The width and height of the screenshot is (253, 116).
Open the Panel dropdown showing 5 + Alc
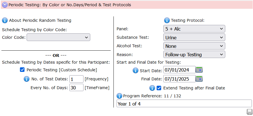[194, 29]
